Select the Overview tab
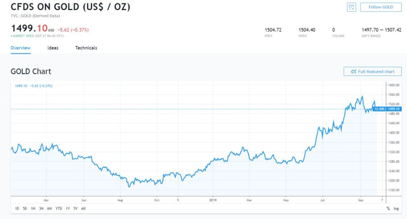The image size is (407, 219). pos(20,48)
